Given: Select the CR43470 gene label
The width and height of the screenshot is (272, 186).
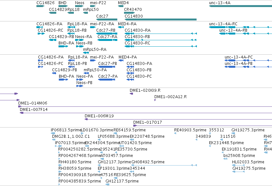Looking at the screenshot, I should [133, 9].
